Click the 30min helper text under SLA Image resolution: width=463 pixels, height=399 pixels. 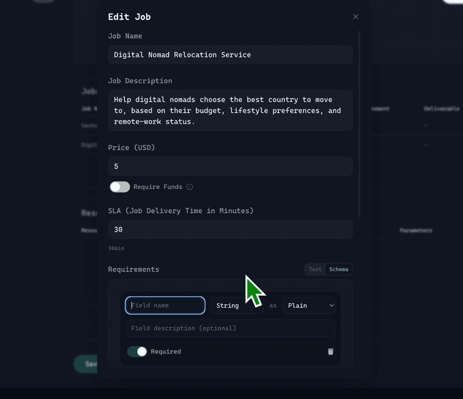pyautogui.click(x=116, y=248)
